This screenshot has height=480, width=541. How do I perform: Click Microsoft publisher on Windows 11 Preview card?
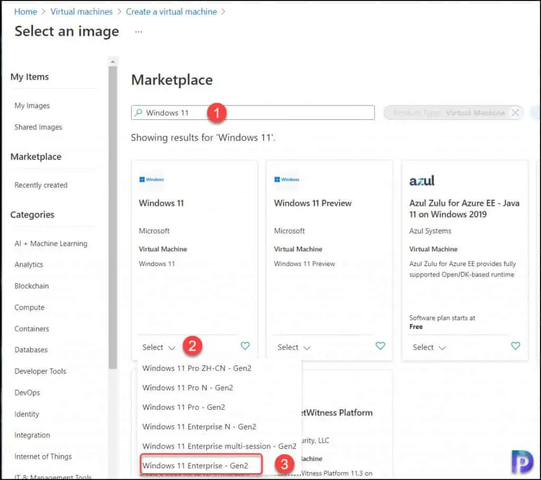click(x=289, y=231)
